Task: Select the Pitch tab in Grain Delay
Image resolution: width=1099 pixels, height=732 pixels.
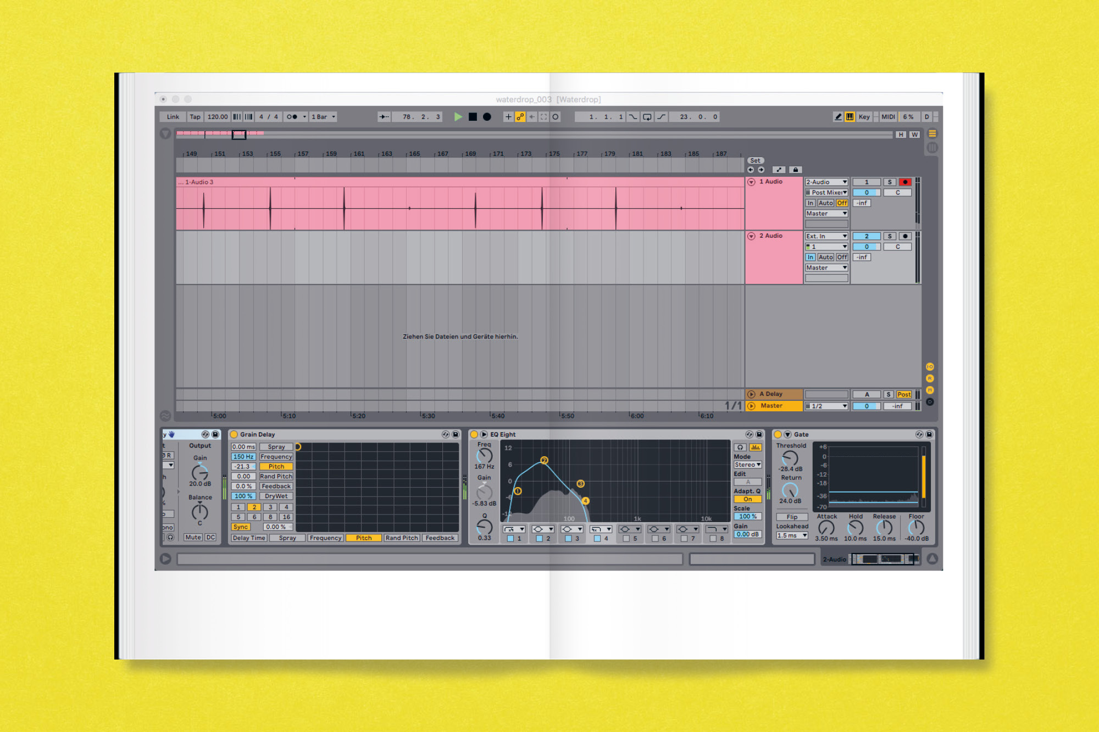Action: 363,538
